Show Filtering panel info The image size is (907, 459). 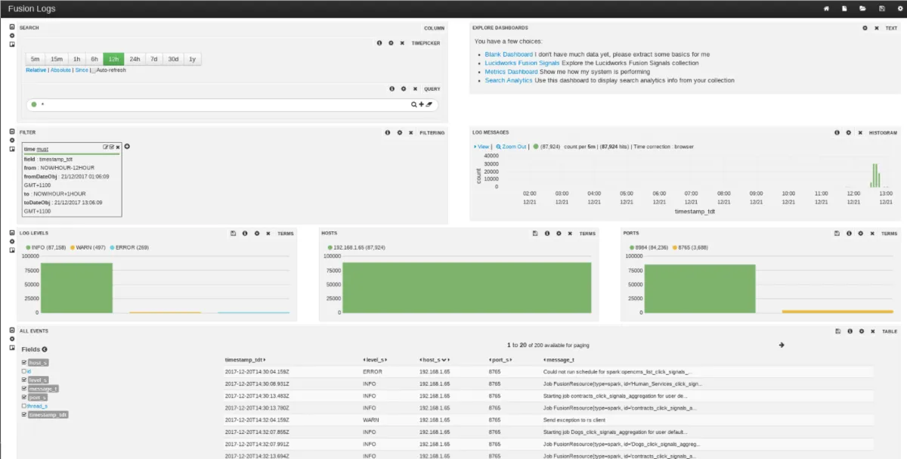[388, 132]
